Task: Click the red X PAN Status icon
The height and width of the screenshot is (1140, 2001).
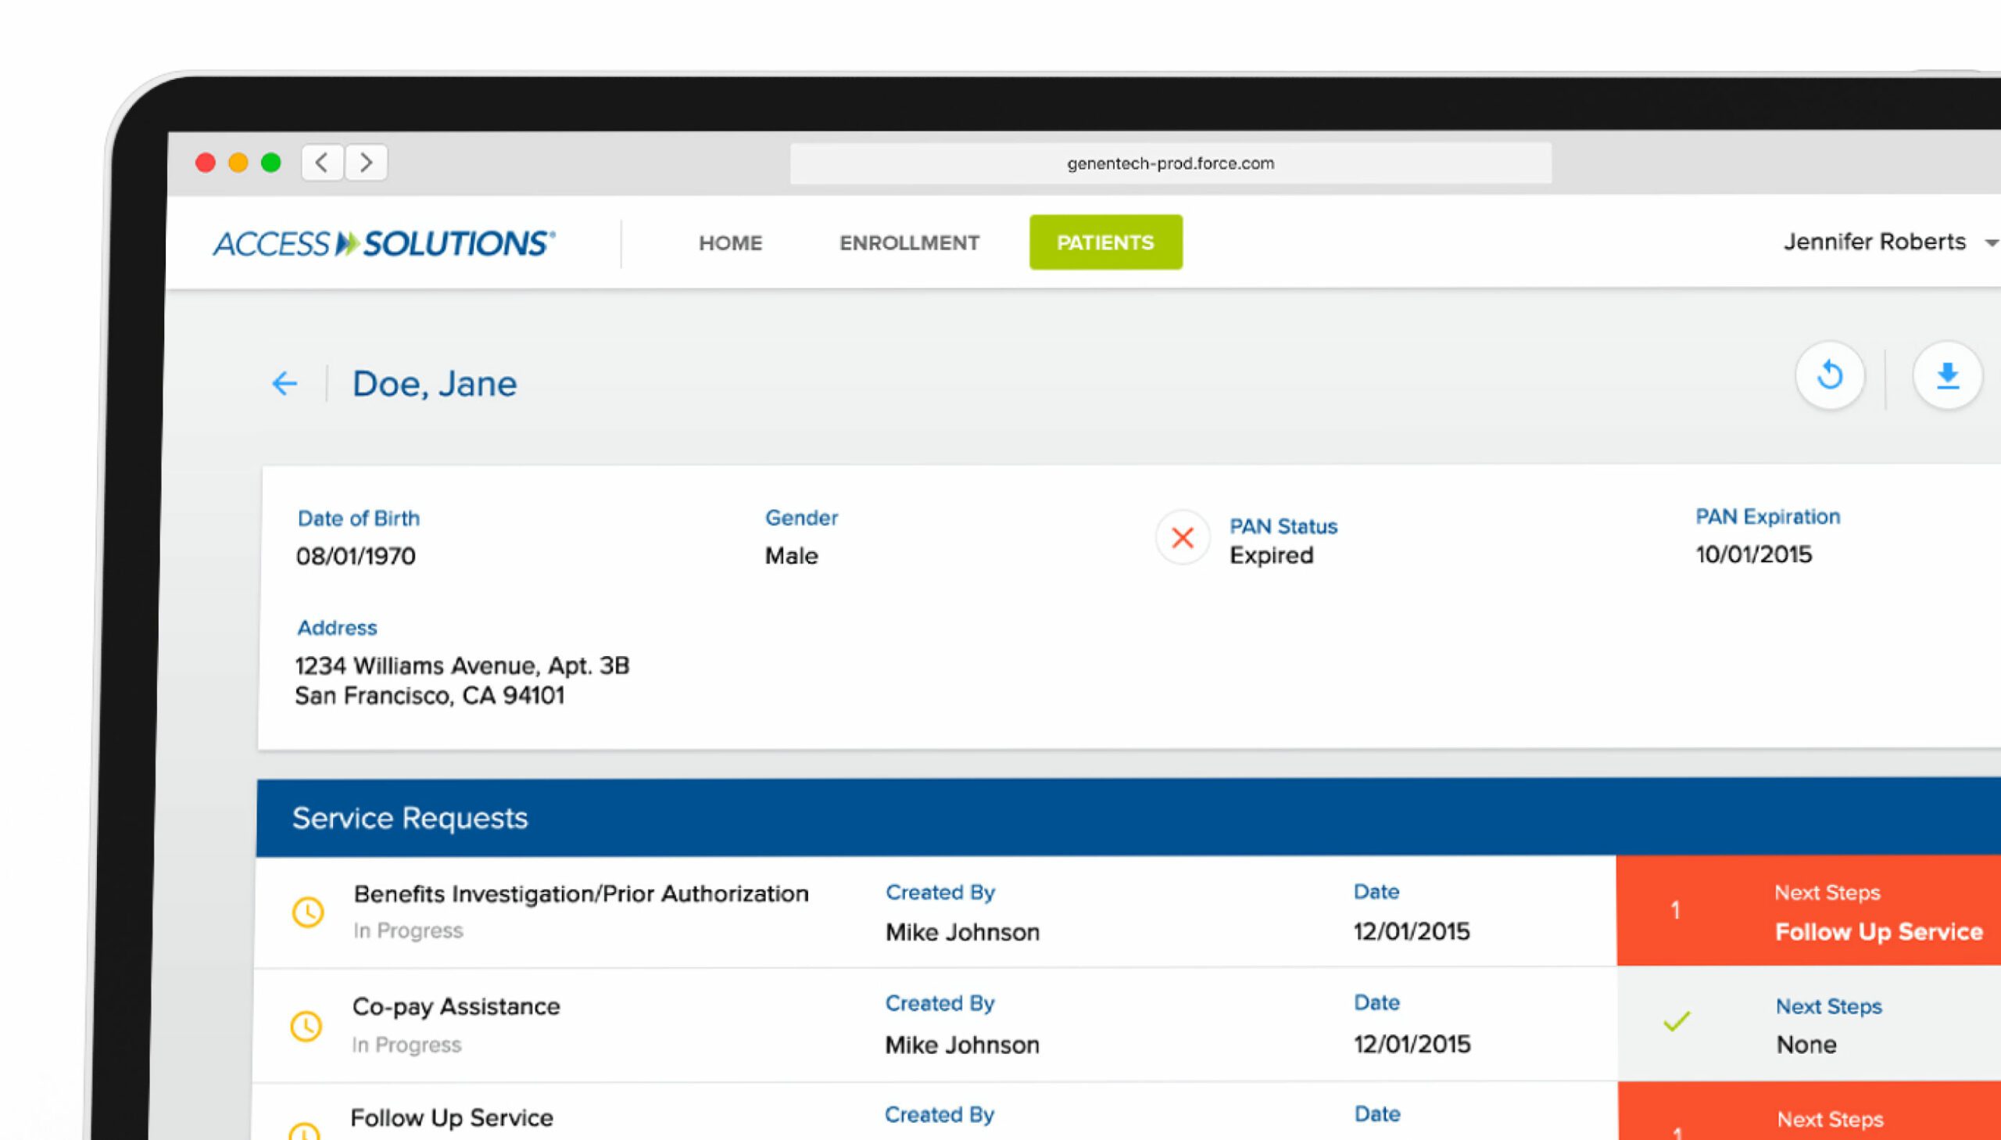Action: [x=1182, y=538]
